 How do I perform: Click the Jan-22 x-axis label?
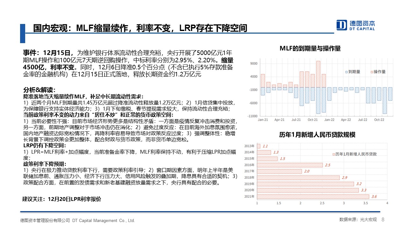(x=330, y=120)
